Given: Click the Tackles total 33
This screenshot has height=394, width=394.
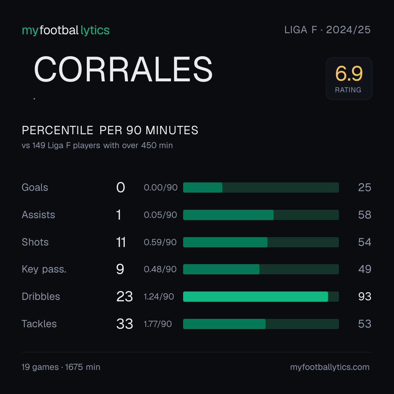Looking at the screenshot, I should click(x=125, y=324).
